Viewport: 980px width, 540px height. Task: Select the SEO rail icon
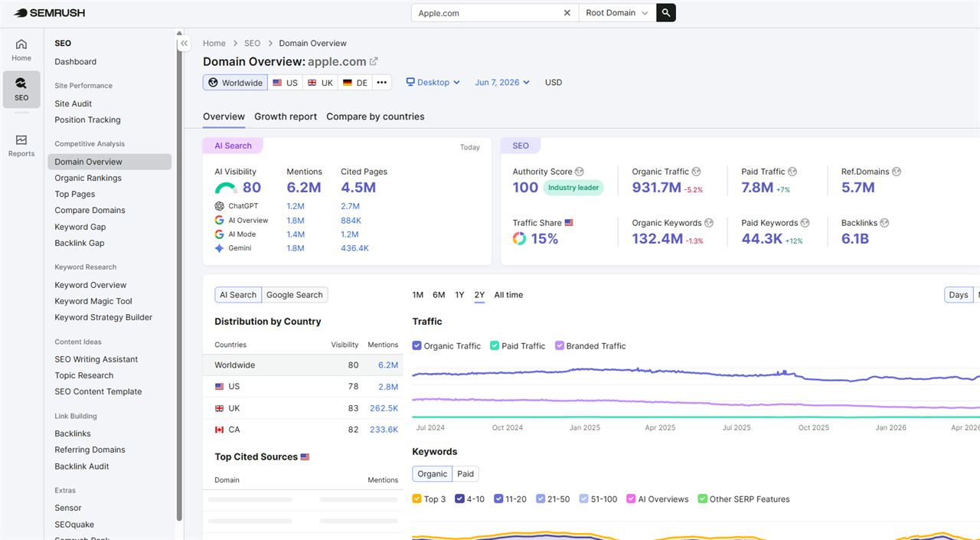click(21, 90)
